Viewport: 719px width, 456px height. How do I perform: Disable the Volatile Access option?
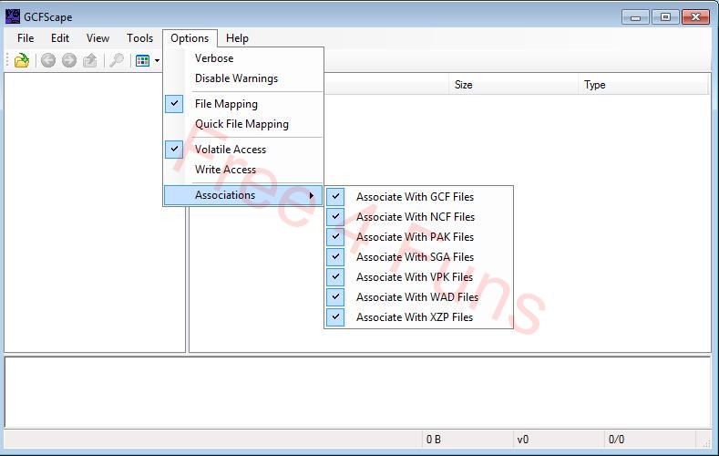pos(231,150)
